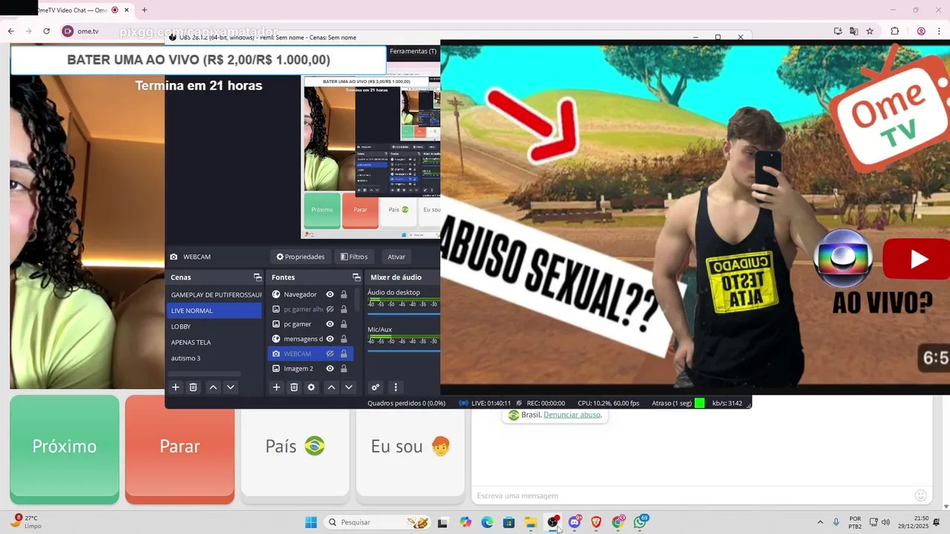Open the browser extensions puzzle icon
The width and height of the screenshot is (950, 534).
[894, 31]
